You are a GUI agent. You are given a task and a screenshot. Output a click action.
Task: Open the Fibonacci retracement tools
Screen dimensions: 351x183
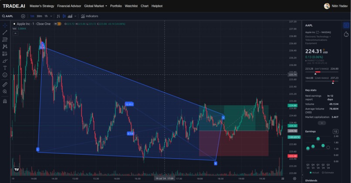point(5,40)
